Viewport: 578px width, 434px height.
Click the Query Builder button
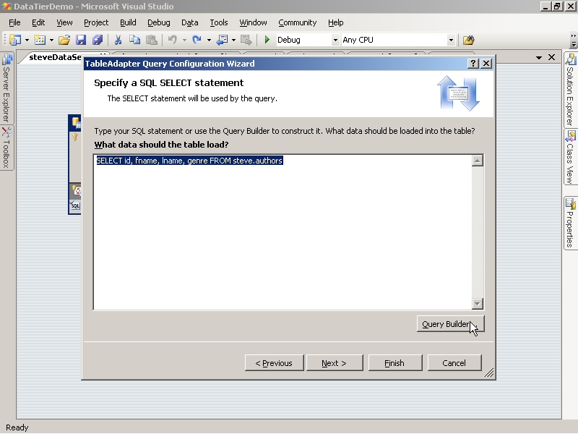click(x=450, y=324)
